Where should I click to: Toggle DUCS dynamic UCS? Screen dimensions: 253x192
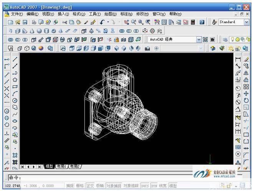(x=145, y=186)
